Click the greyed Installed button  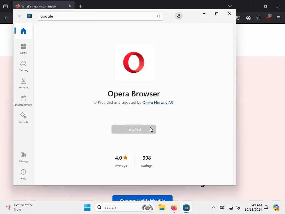(134, 129)
